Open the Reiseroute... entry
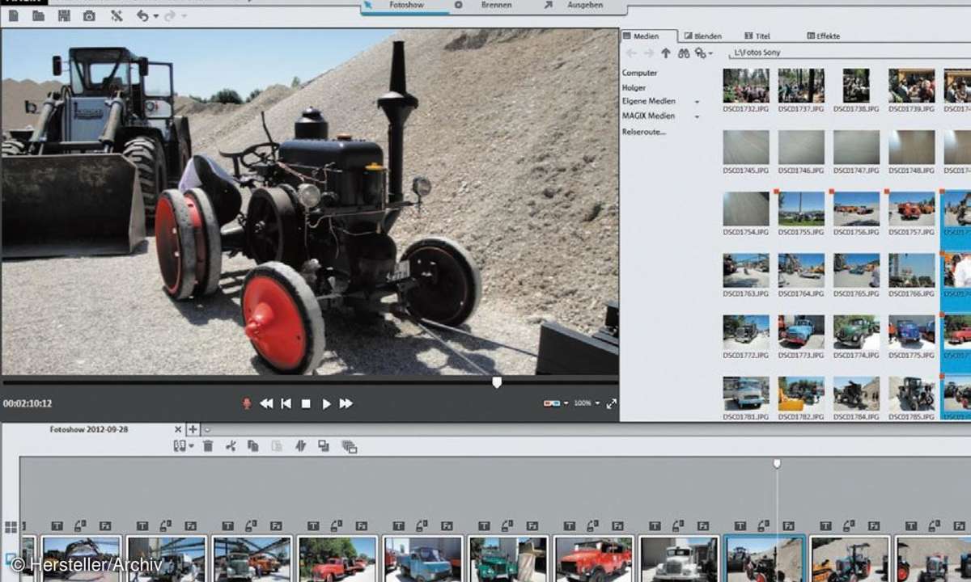Viewport: 971px width, 582px height. (643, 131)
